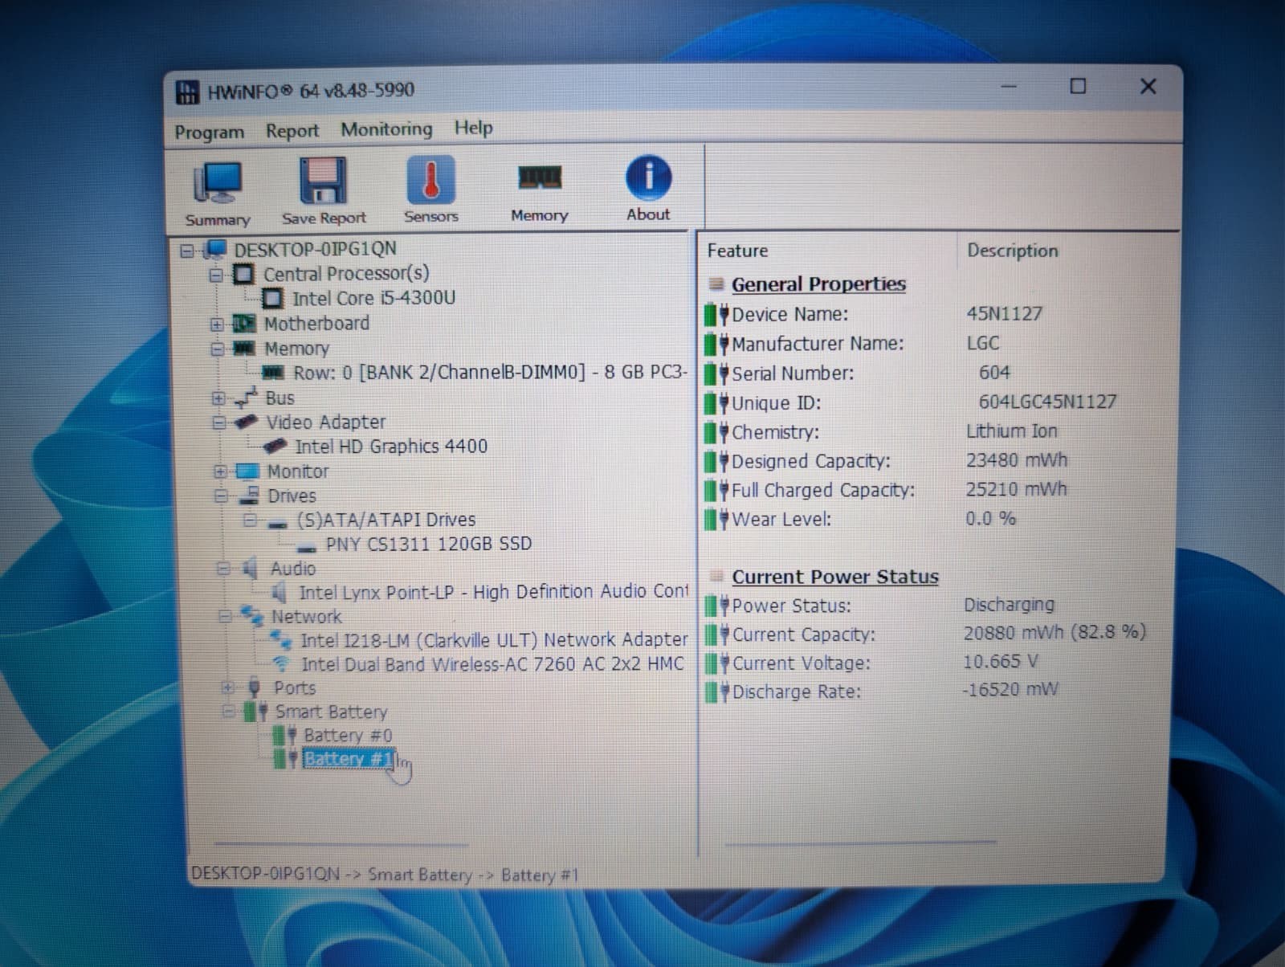Image resolution: width=1285 pixels, height=967 pixels.
Task: Click the Monitor tree icon
Action: click(247, 471)
